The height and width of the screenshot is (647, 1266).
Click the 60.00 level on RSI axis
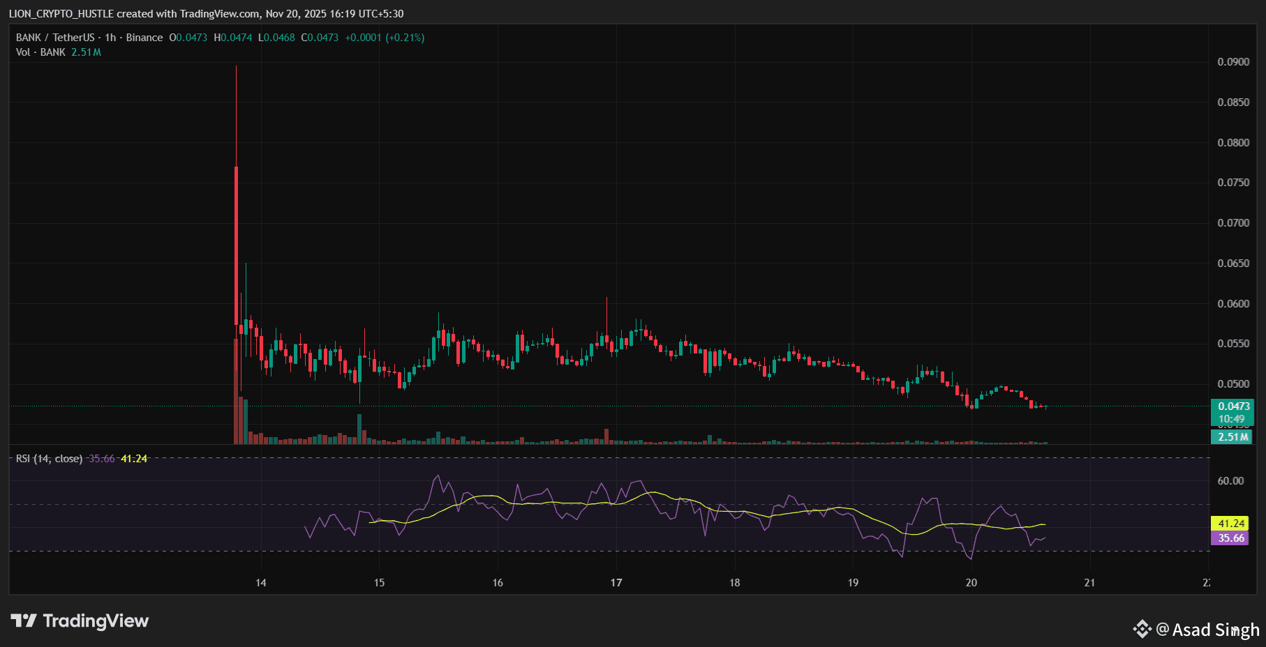coord(1230,481)
